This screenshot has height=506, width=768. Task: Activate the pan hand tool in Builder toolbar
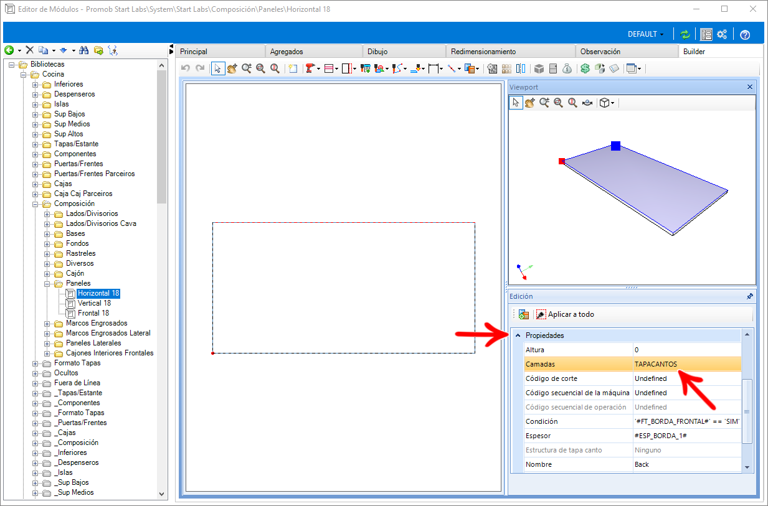232,68
